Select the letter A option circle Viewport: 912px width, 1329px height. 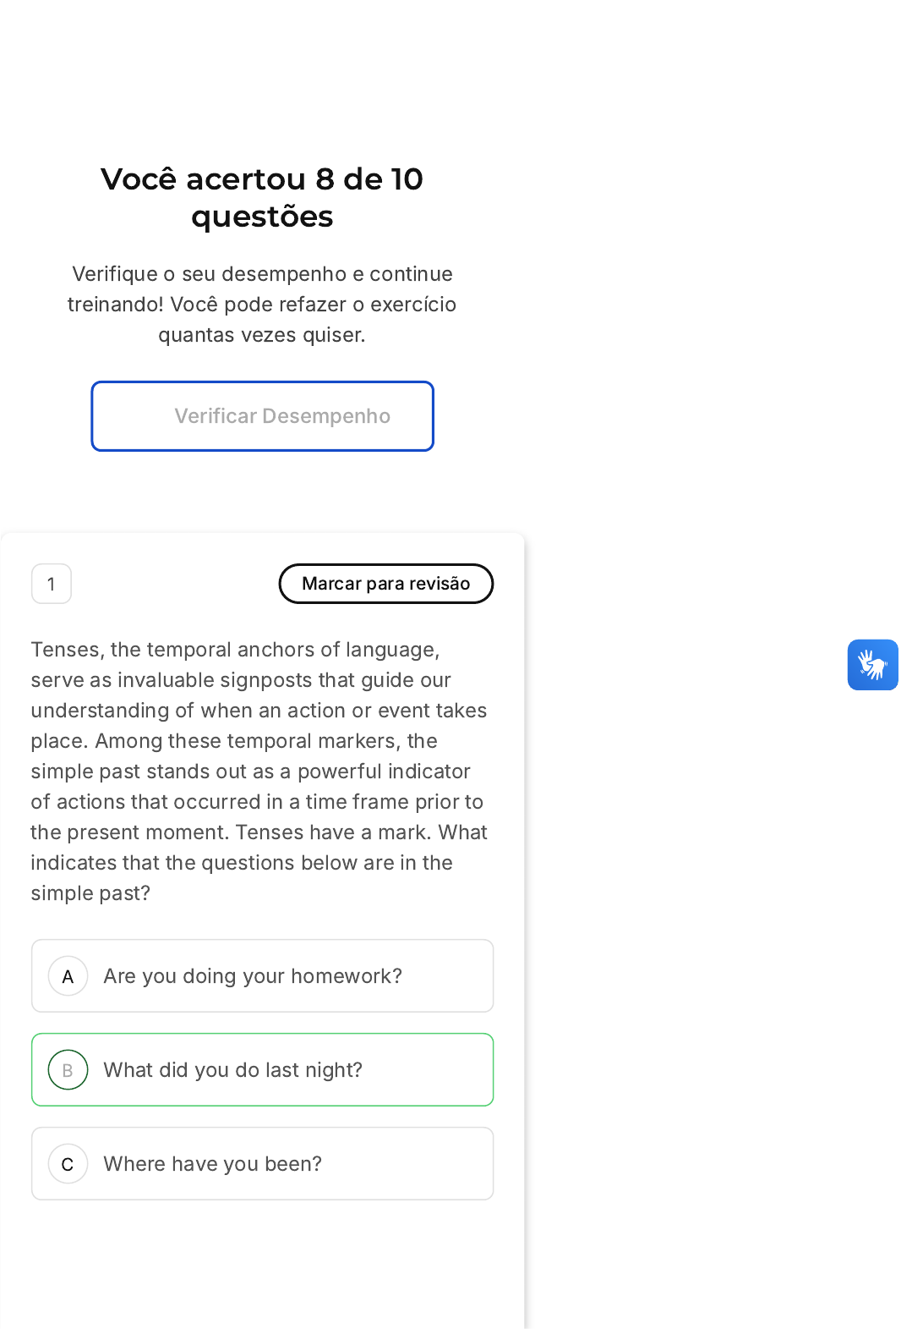tap(68, 976)
